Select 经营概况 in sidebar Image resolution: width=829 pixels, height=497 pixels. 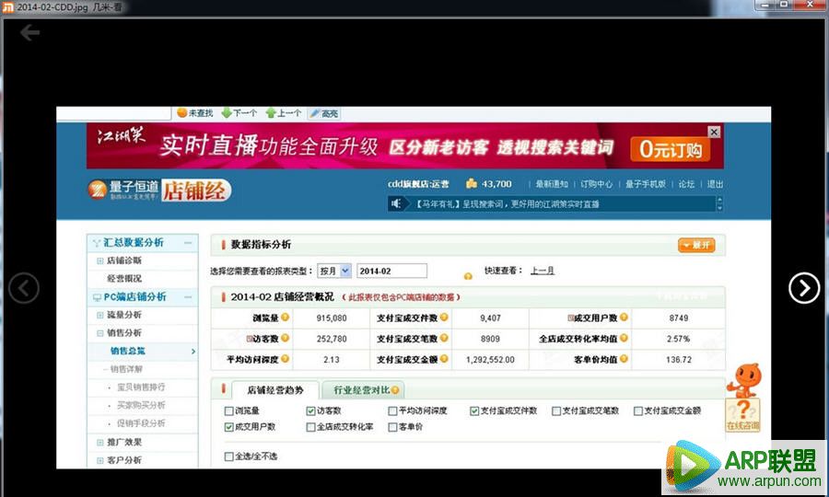[x=124, y=278]
